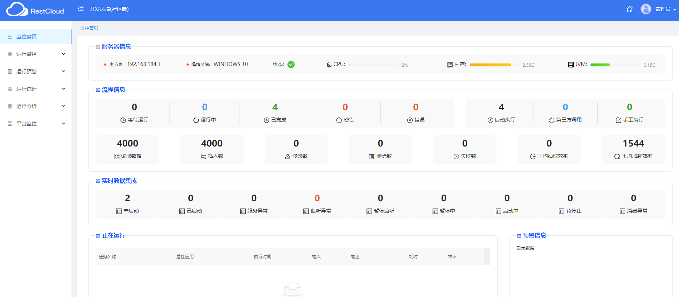The image size is (679, 297).
Task: Click the green status check icon
Action: 291,65
